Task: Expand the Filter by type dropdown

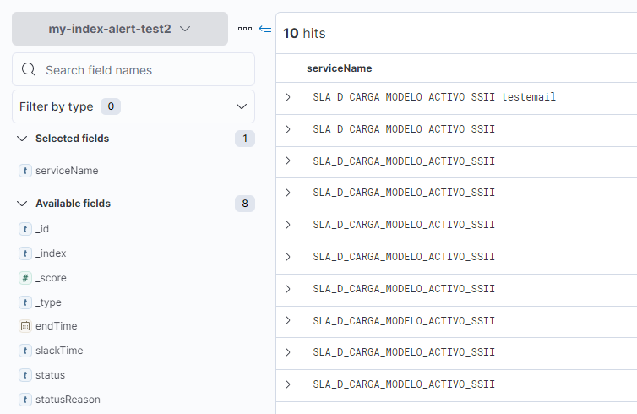Action: tap(133, 106)
